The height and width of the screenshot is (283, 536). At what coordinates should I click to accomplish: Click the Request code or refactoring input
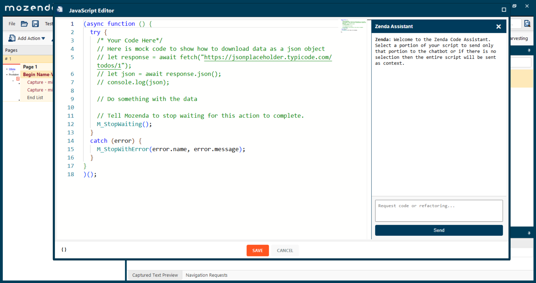439,211
